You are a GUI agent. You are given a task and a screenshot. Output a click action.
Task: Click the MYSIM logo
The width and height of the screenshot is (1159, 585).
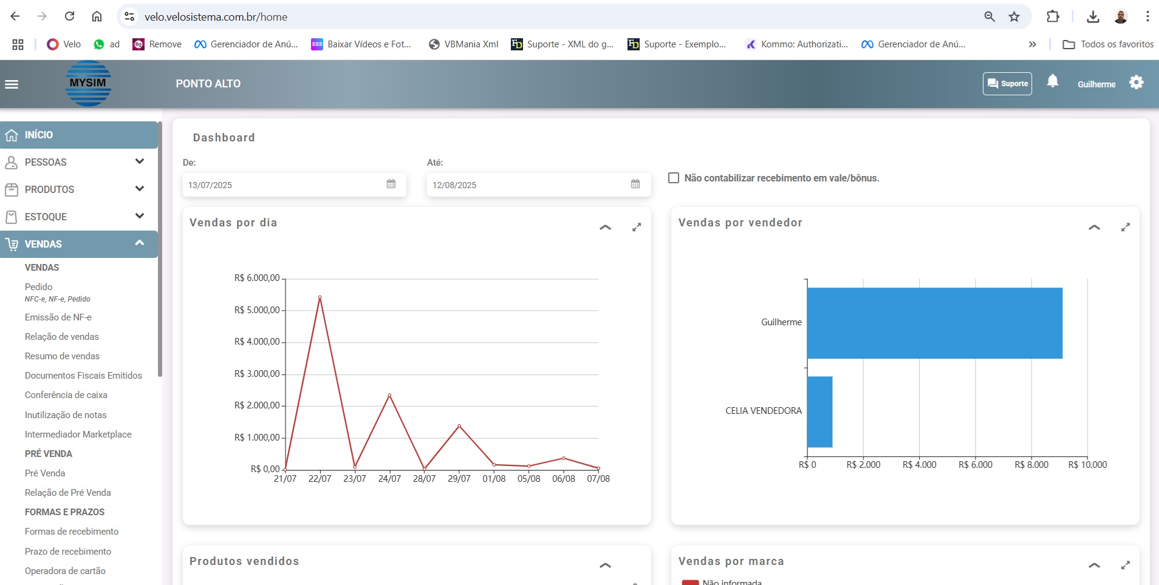tap(88, 84)
